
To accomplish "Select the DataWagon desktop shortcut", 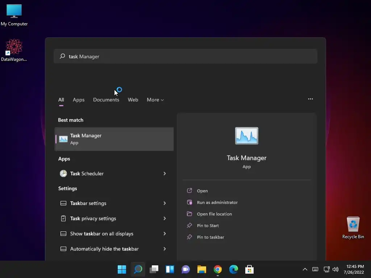I will [14, 50].
